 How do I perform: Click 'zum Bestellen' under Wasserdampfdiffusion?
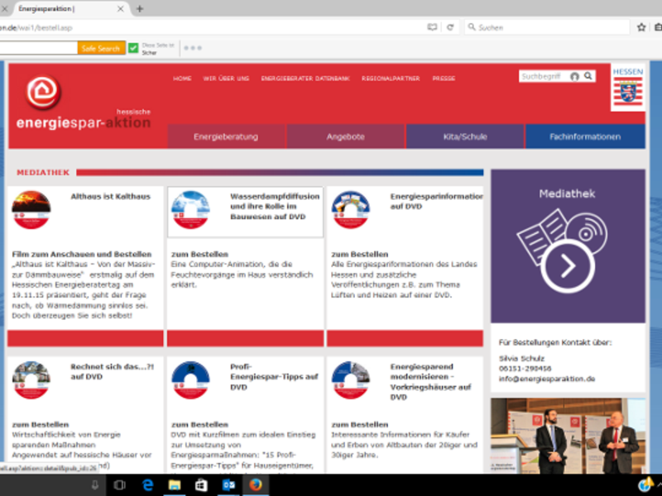pos(199,255)
